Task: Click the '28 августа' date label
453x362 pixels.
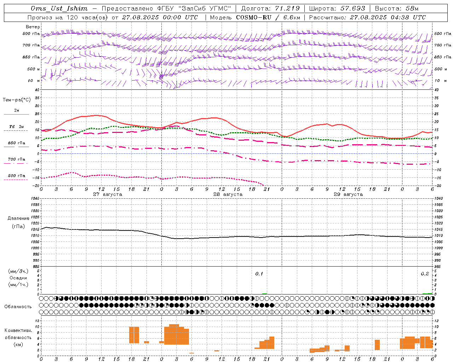Action: (228, 194)
